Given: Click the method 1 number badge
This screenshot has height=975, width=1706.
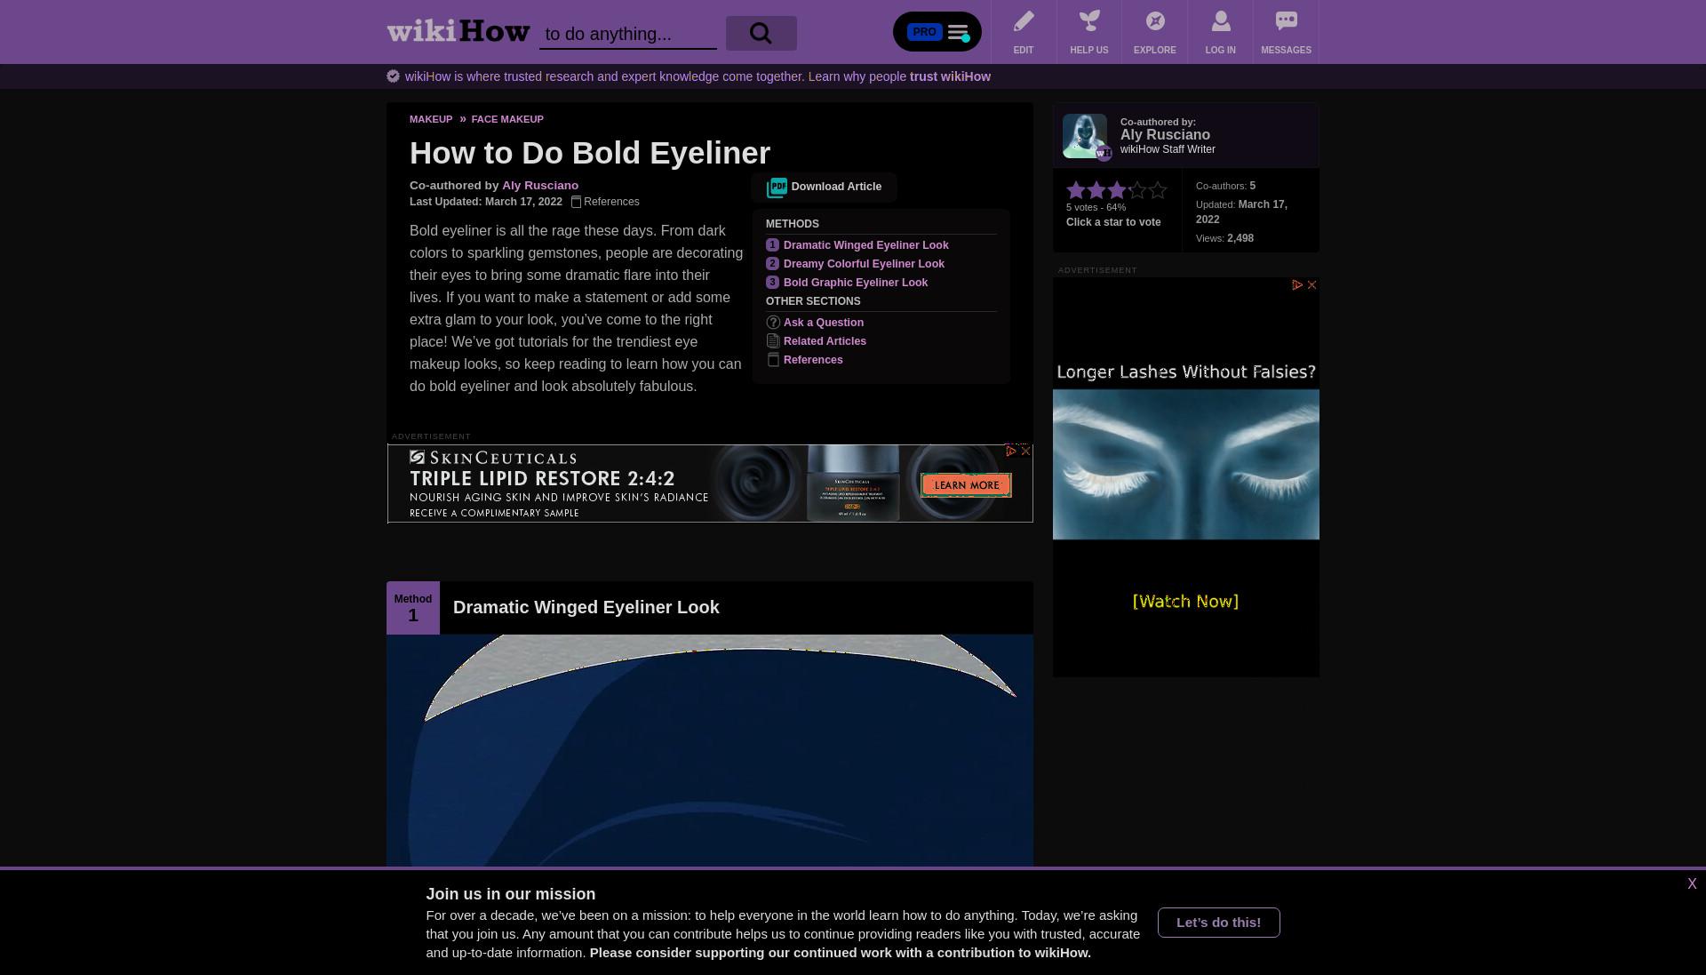Looking at the screenshot, I should pyautogui.click(x=772, y=245).
